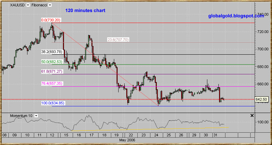
Task: Select the 100.0 (634.85) Fibonacci label
Action: pyautogui.click(x=53, y=103)
